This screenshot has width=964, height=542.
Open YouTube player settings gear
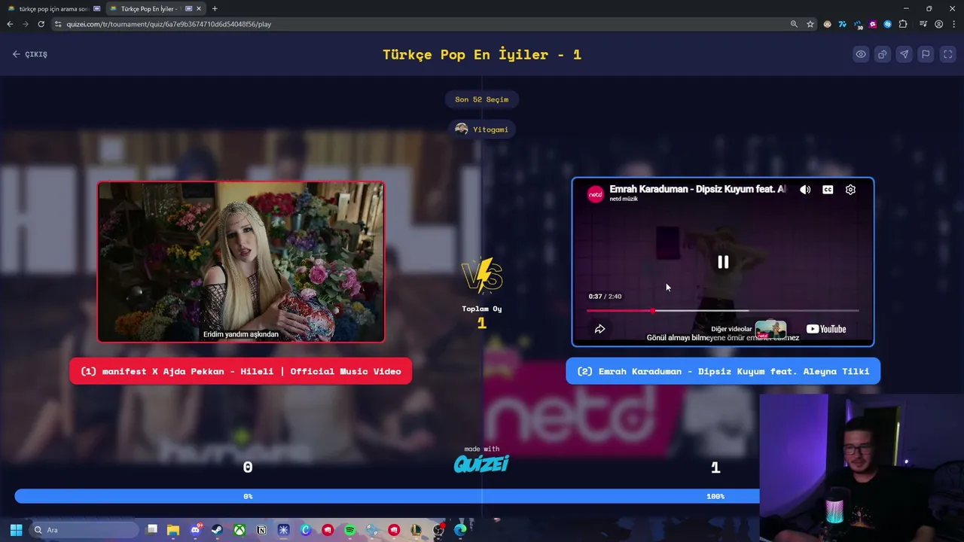850,190
